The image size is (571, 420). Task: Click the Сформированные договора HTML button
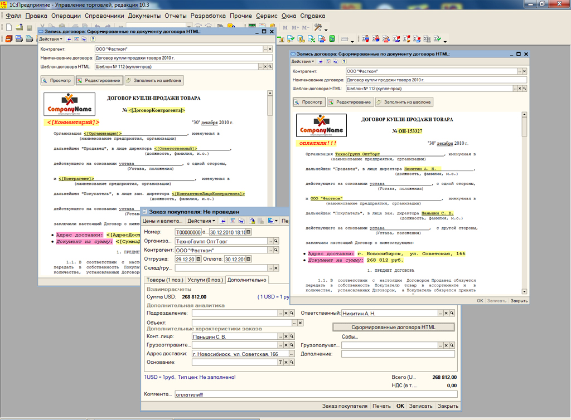click(x=394, y=327)
